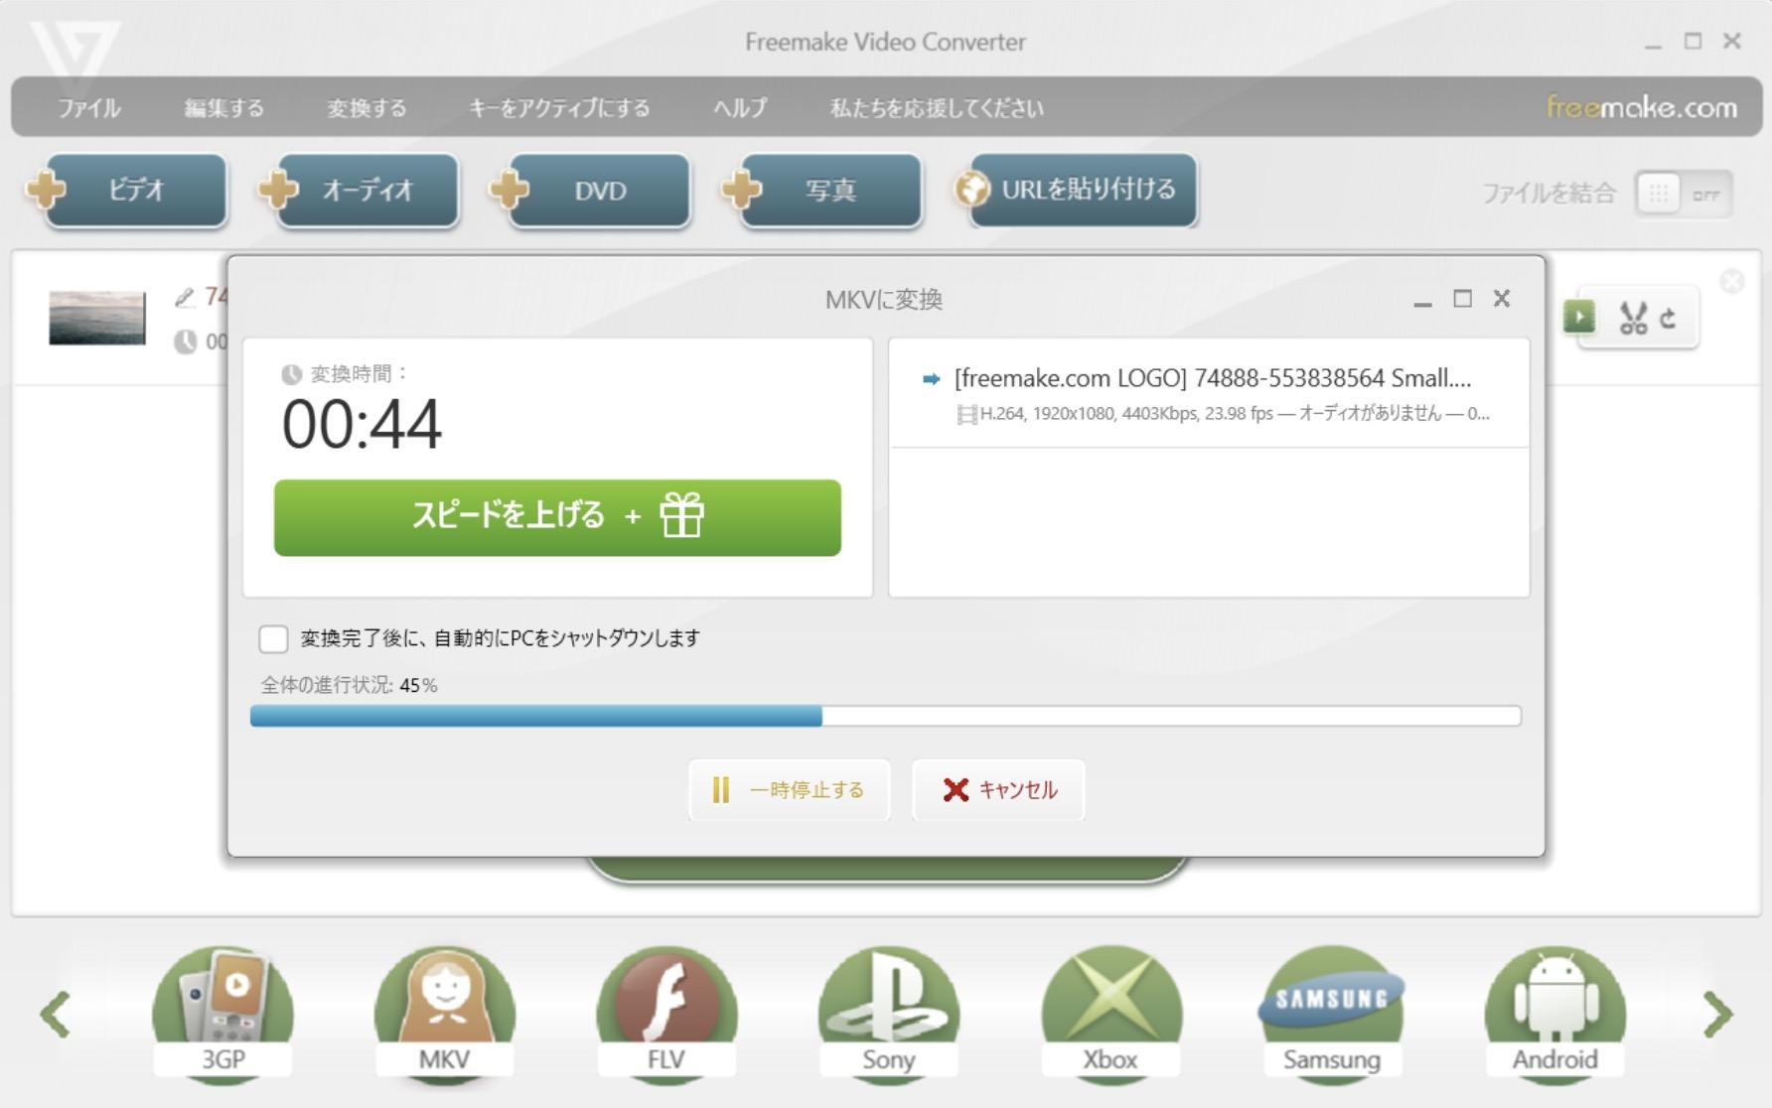This screenshot has height=1108, width=1772.
Task: Open the ファイル menu
Action: (x=89, y=107)
